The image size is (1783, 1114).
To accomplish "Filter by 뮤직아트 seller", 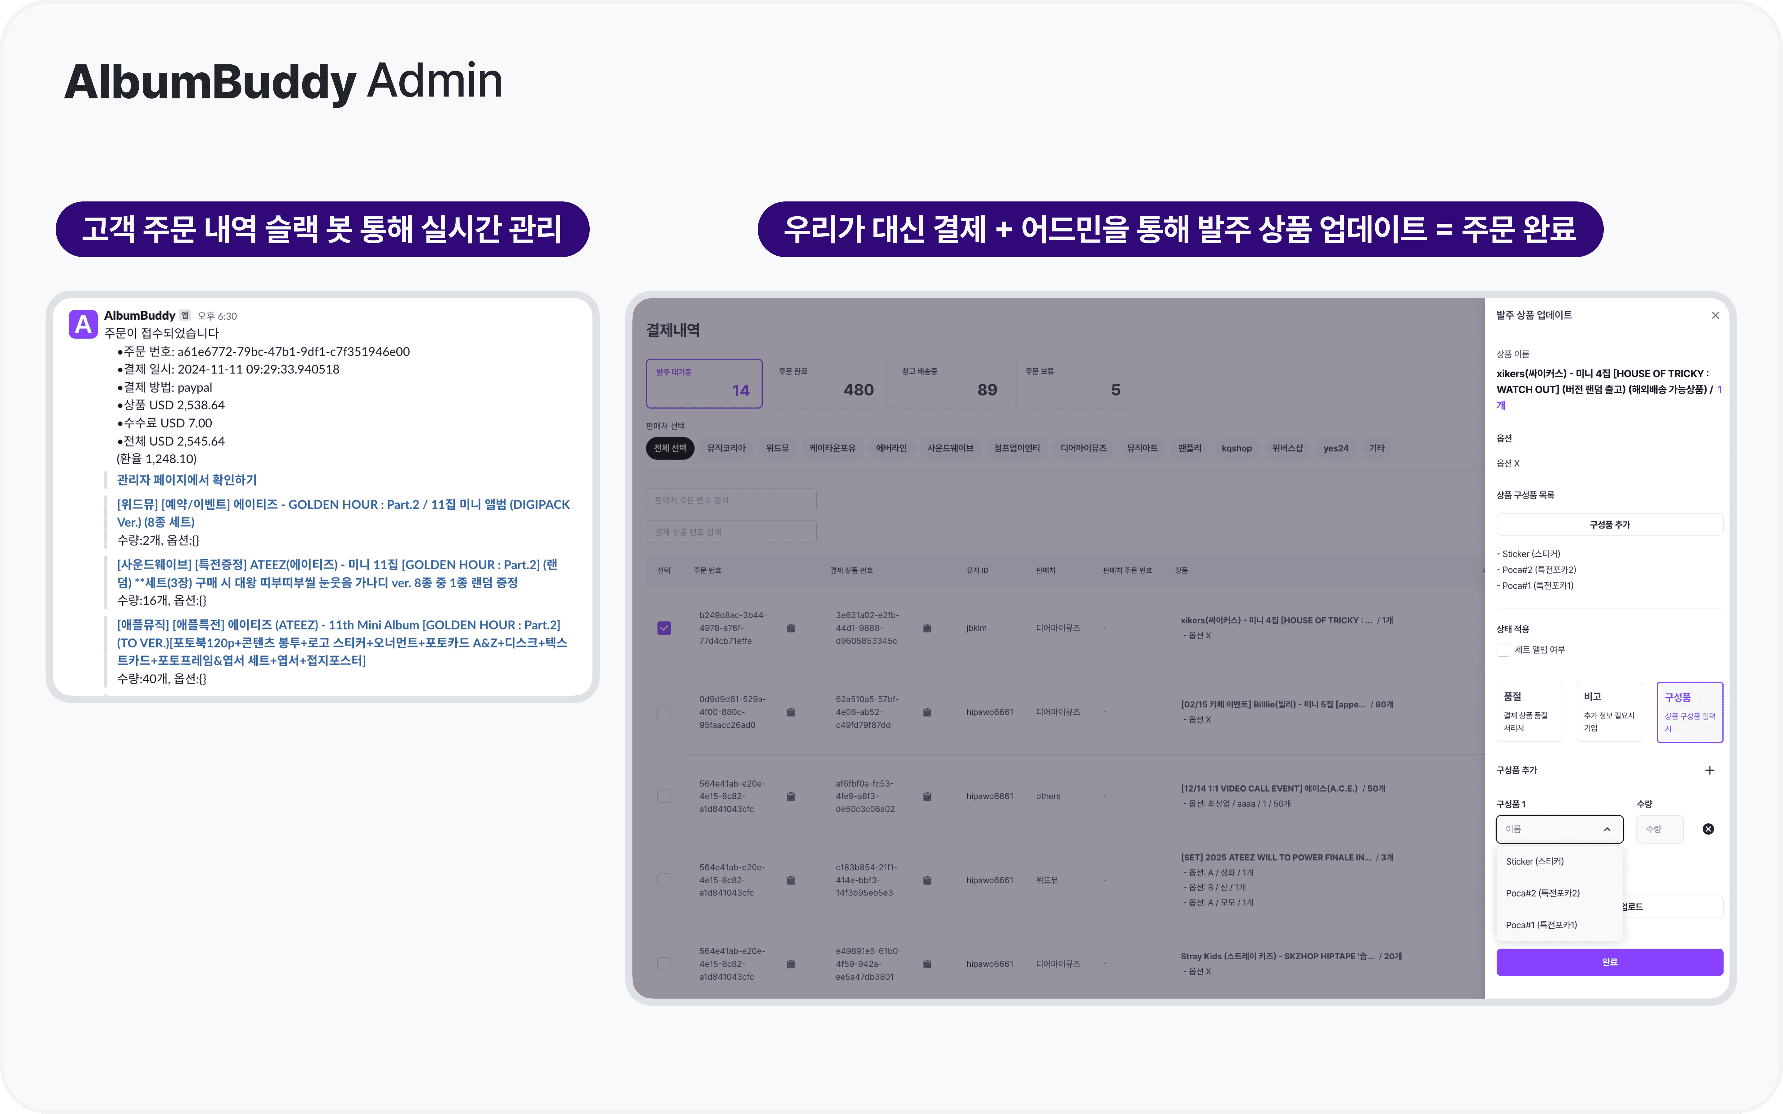I will [1142, 448].
